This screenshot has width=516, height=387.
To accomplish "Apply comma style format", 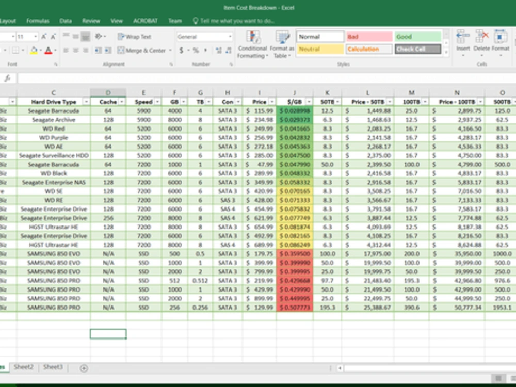I will click(206, 51).
